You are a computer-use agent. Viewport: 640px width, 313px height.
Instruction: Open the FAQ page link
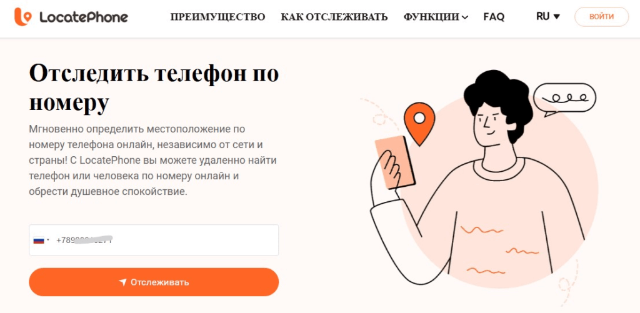click(x=494, y=17)
